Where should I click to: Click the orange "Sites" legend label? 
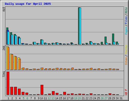[x=126, y=61]
